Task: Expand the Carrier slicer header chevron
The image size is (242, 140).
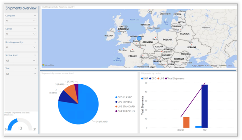Action: pos(35,29)
